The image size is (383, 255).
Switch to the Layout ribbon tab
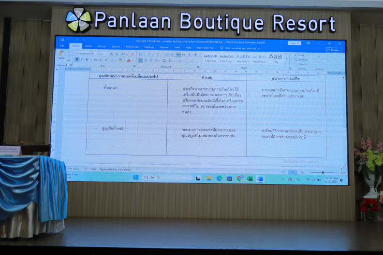(116, 47)
